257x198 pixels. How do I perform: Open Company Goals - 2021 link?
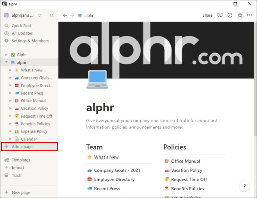(x=117, y=170)
